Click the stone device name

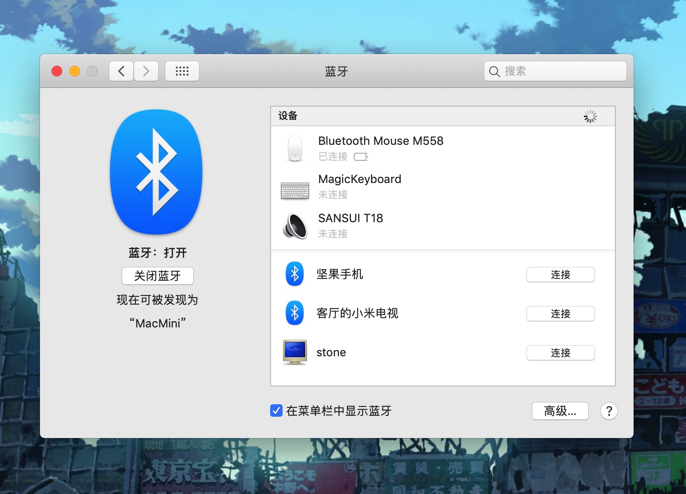[331, 352]
